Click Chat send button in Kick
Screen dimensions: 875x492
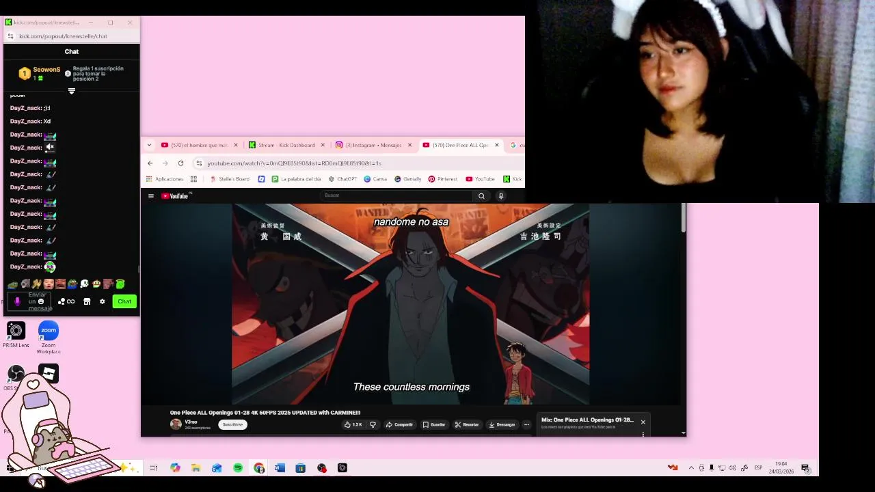point(124,301)
